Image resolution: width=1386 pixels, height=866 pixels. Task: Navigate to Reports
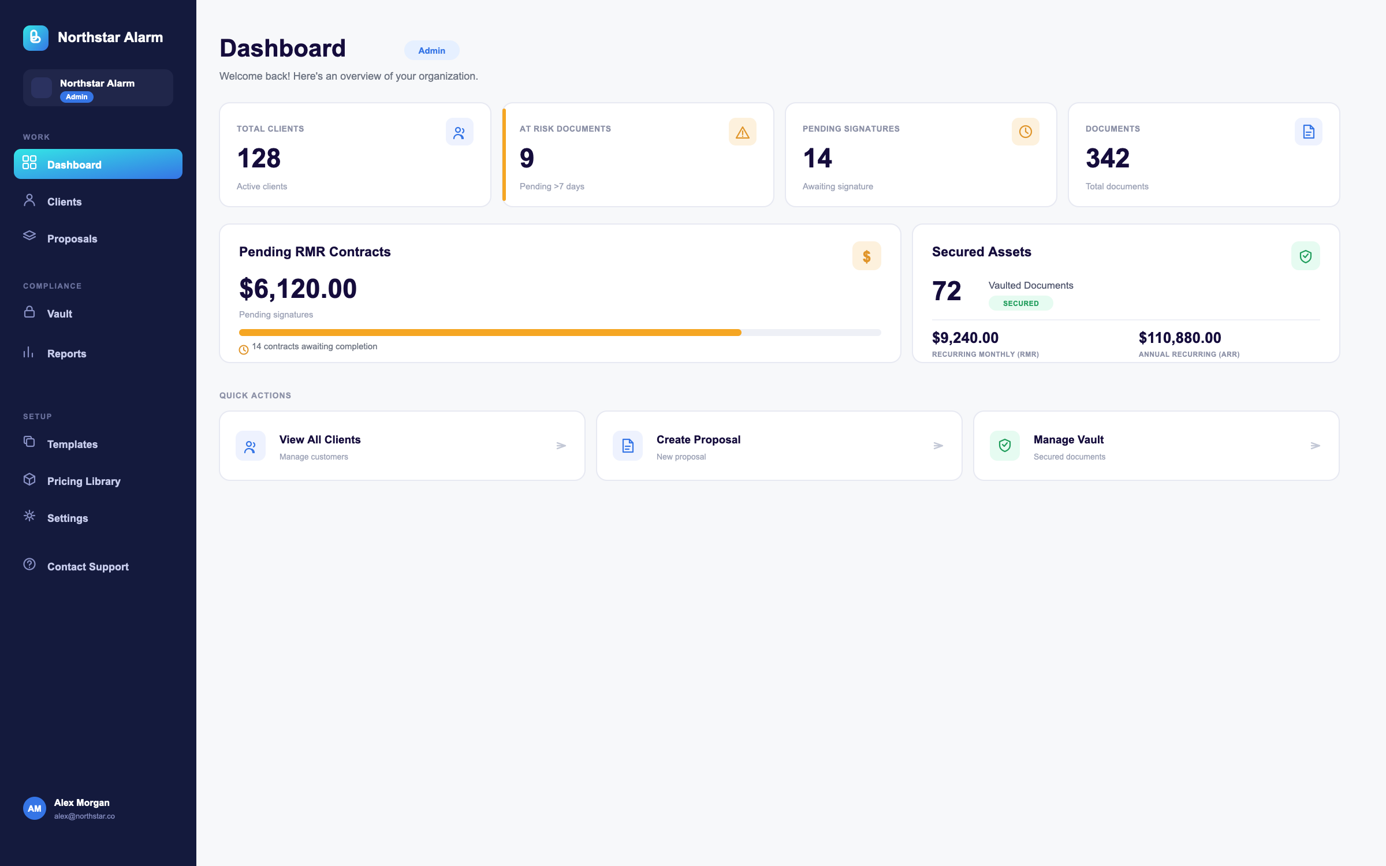click(98, 353)
